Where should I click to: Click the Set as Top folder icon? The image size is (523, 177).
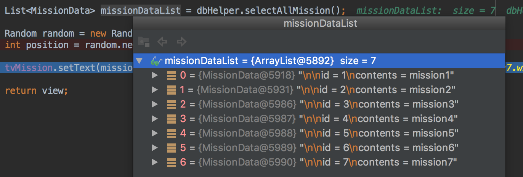point(143,42)
